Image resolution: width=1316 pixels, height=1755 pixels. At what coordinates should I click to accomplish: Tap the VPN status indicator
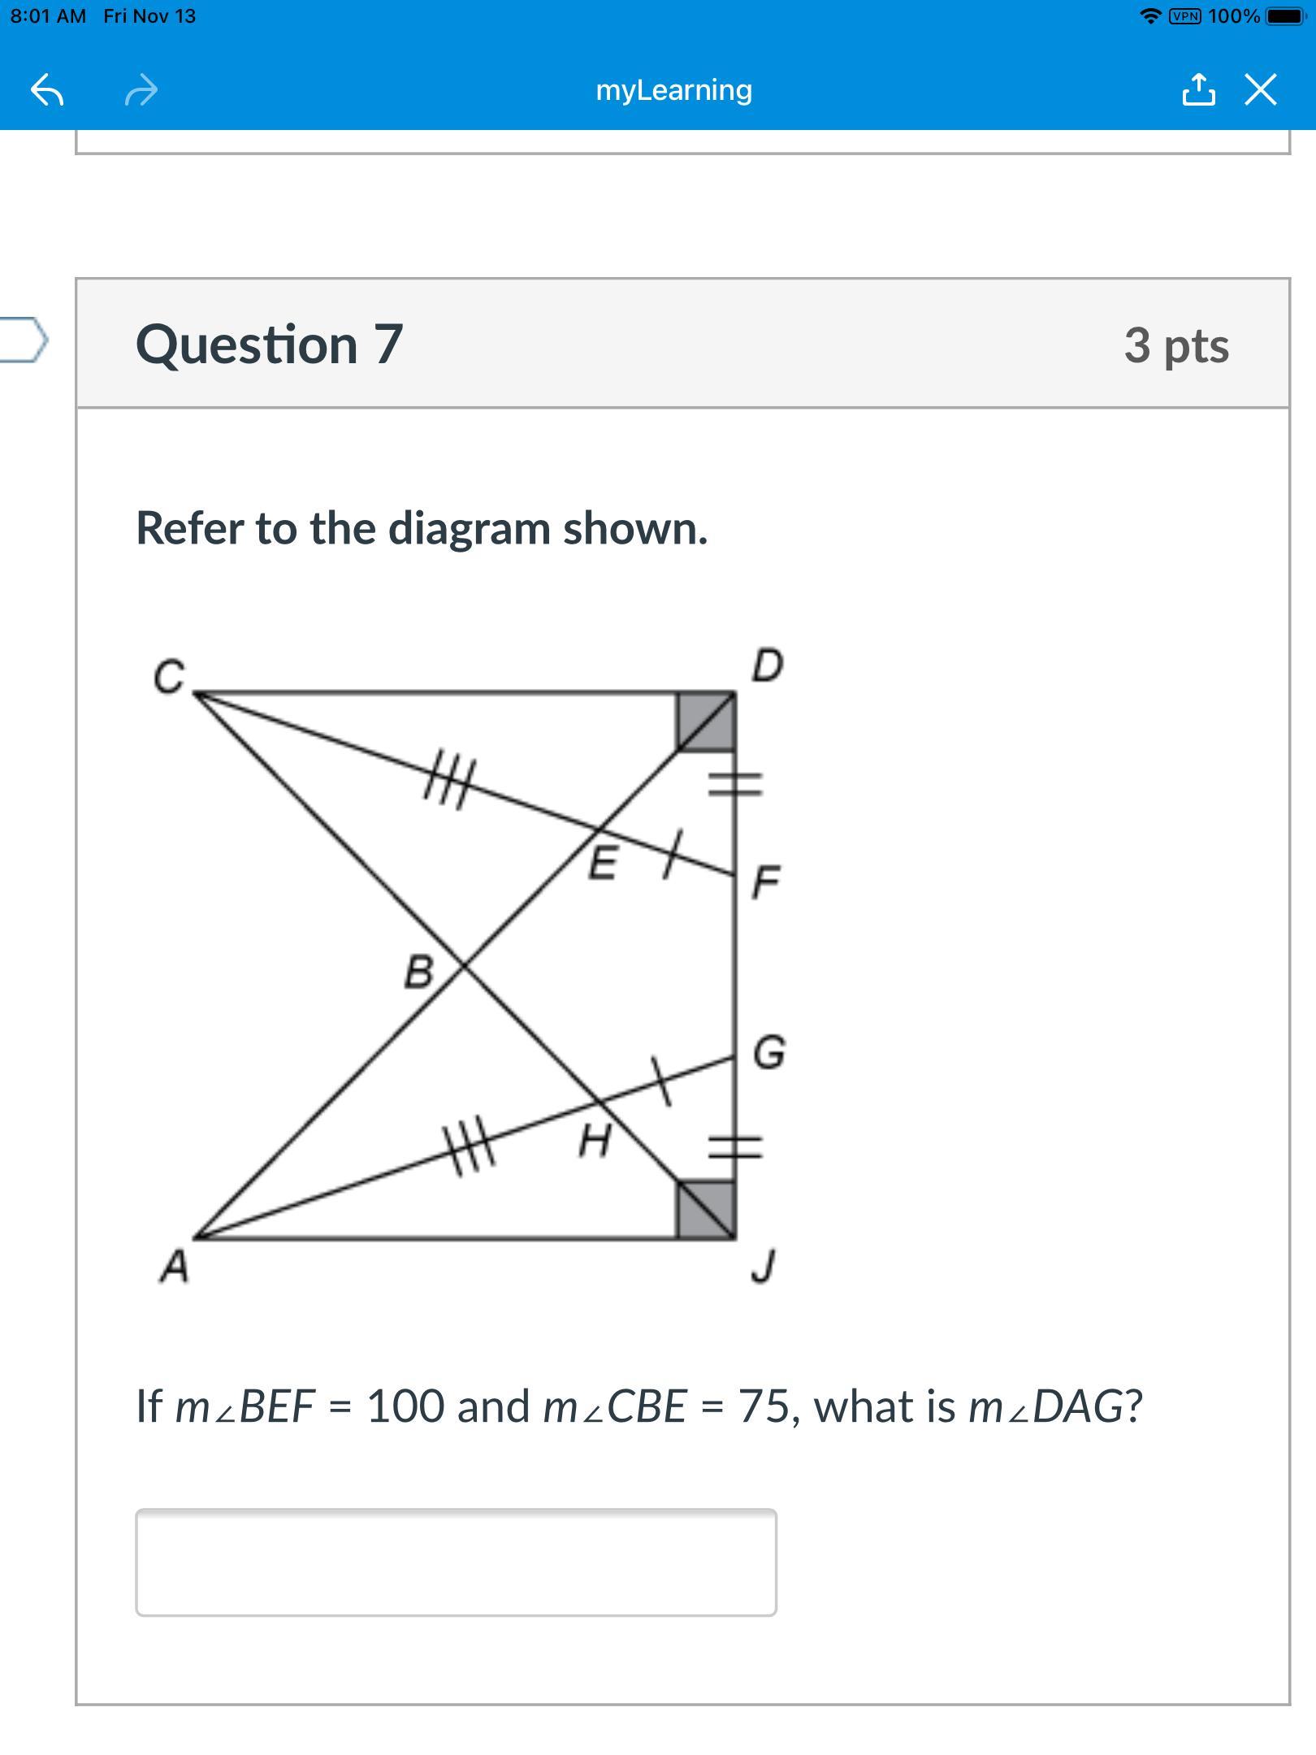coord(1185,16)
